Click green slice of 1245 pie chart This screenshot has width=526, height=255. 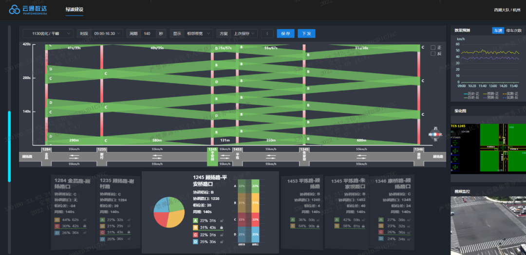[175, 204]
